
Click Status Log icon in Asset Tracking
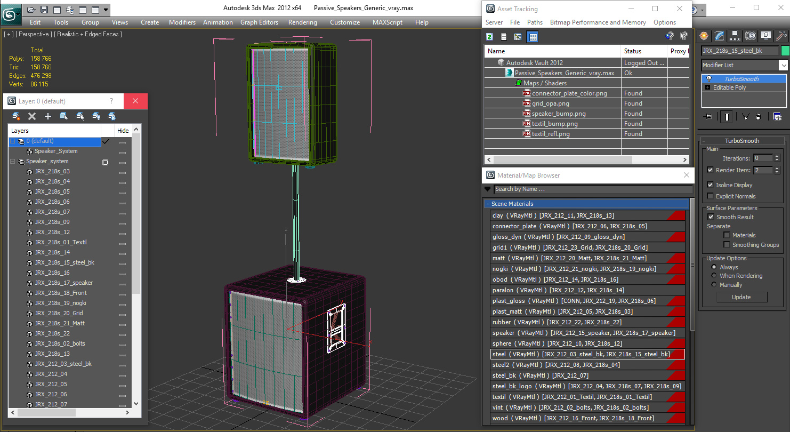coord(504,36)
